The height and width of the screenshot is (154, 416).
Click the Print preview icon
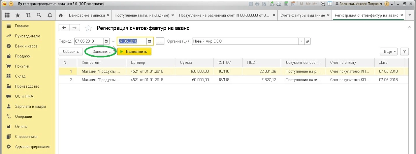pos(264,4)
